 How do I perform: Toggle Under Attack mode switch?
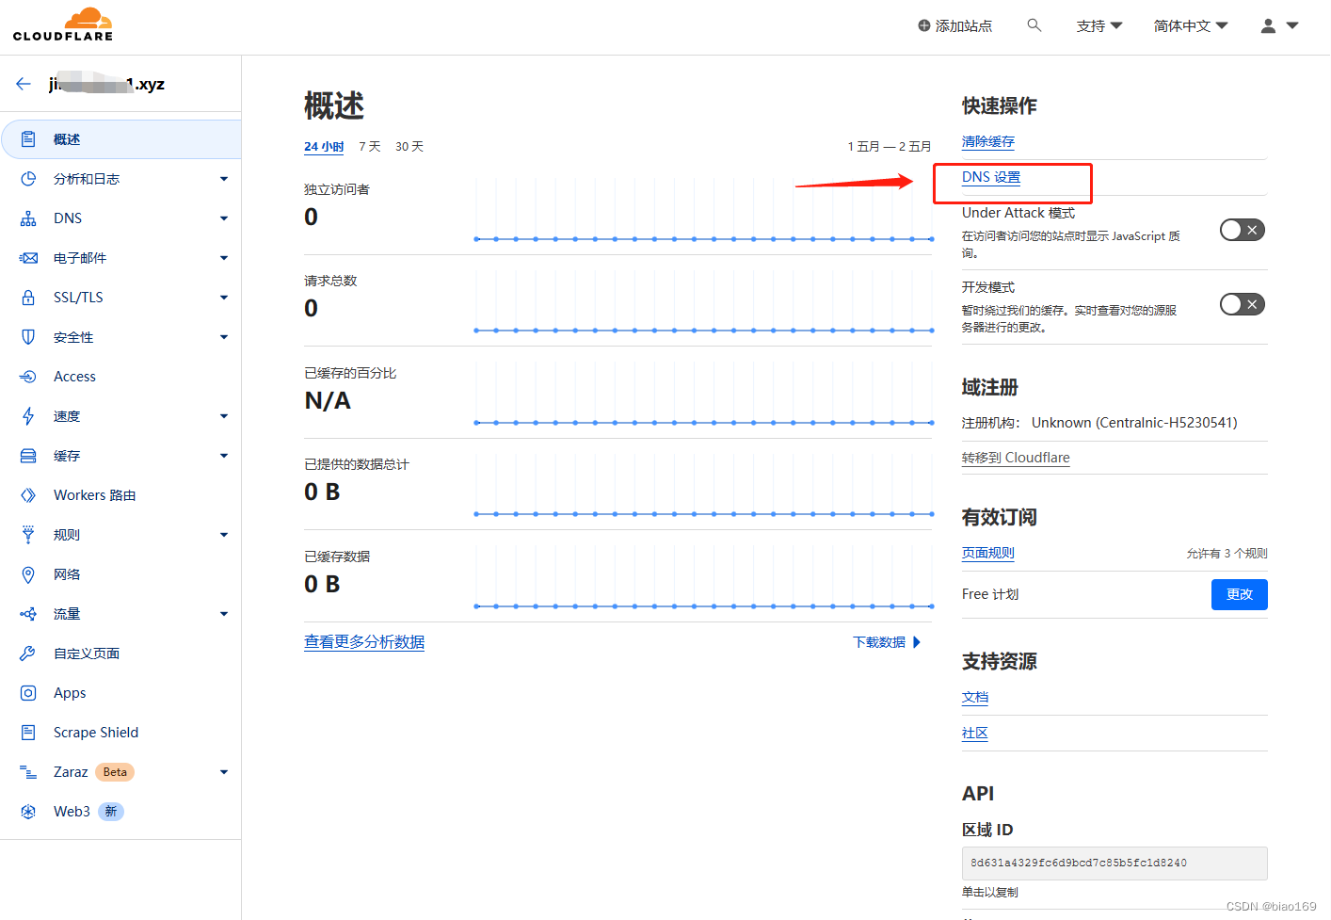point(1242,230)
